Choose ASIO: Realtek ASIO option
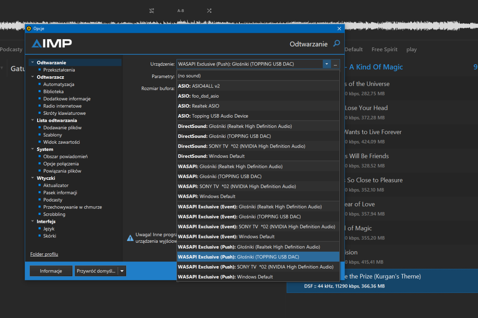Screen dimensions: 478x318 click(258, 106)
